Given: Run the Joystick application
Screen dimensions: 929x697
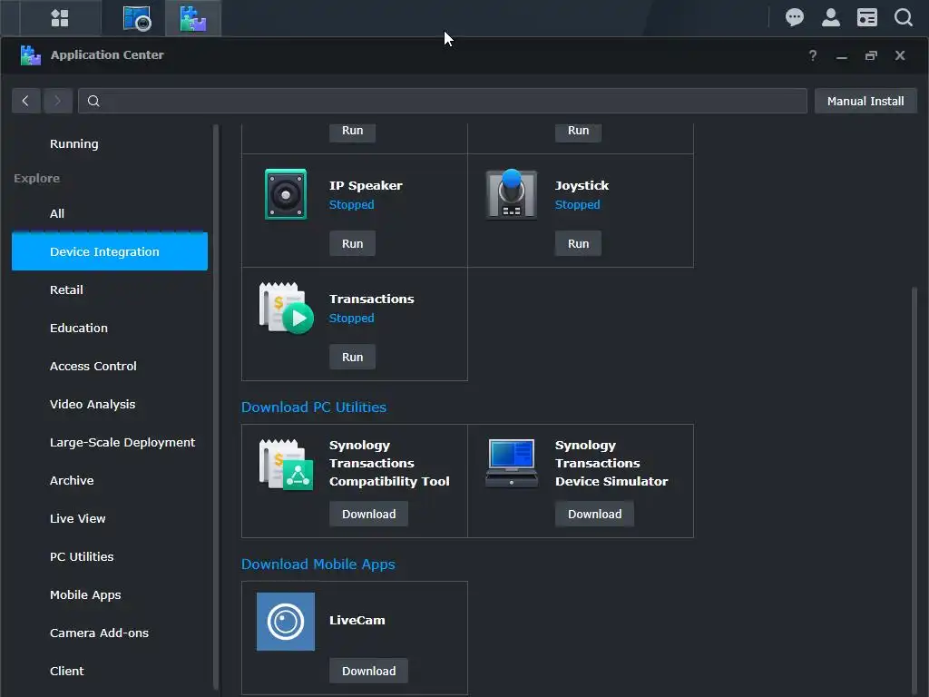Looking at the screenshot, I should tap(578, 243).
